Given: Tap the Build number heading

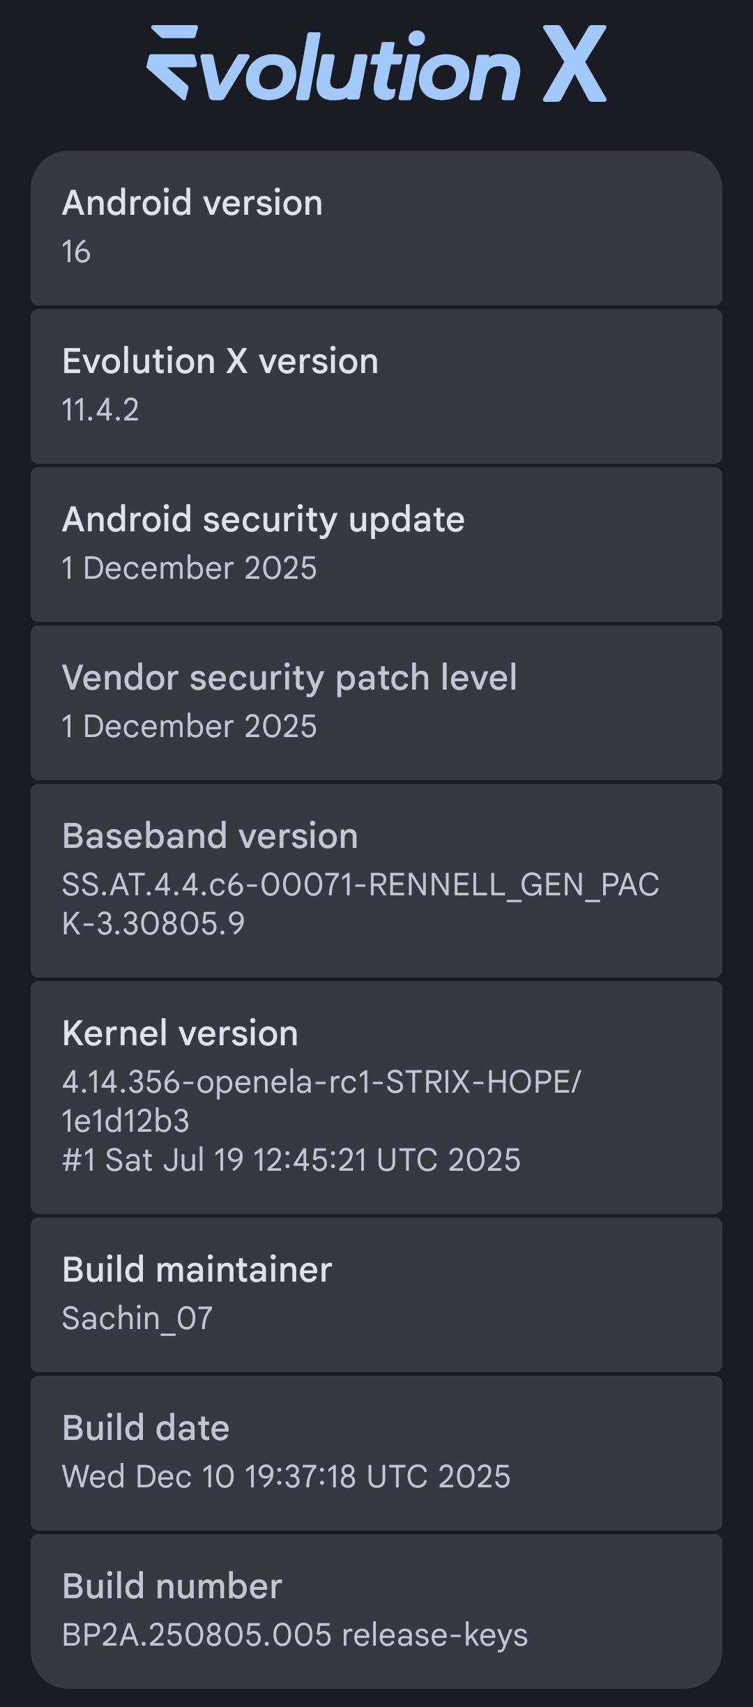Looking at the screenshot, I should 172,1586.
